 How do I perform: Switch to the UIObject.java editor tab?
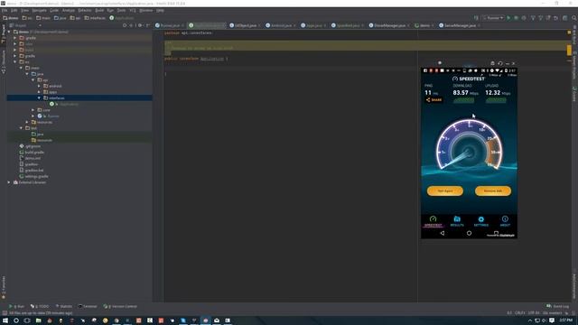point(246,25)
